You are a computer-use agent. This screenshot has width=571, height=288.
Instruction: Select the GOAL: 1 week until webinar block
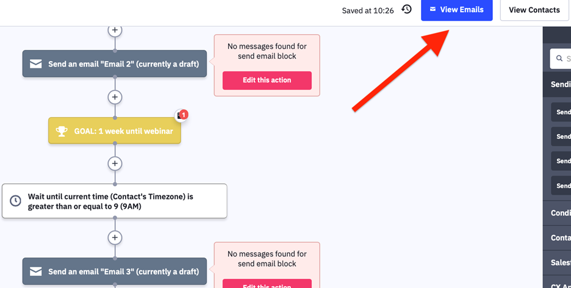click(x=115, y=131)
